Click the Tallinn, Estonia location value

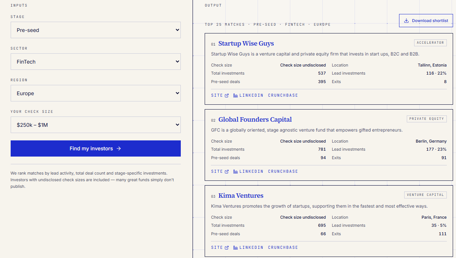tap(432, 65)
